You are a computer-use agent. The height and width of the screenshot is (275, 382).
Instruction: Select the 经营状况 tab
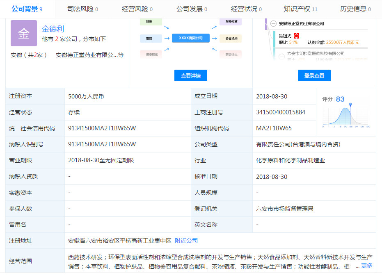[x=246, y=9]
